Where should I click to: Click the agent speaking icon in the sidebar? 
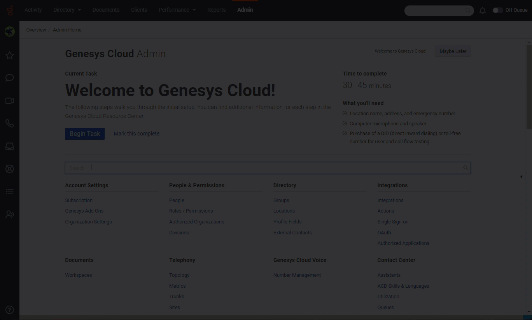point(10,215)
